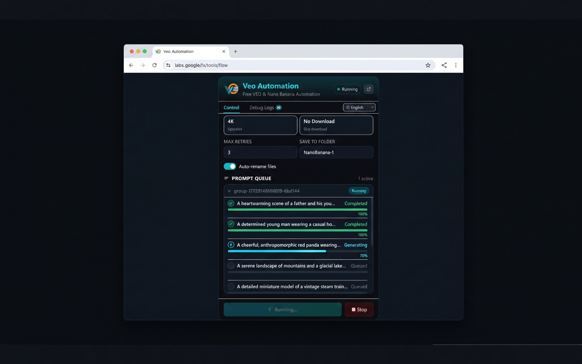Click the prompt queue scrollbar
Image resolution: width=582 pixels, height=364 pixels.
(372, 222)
